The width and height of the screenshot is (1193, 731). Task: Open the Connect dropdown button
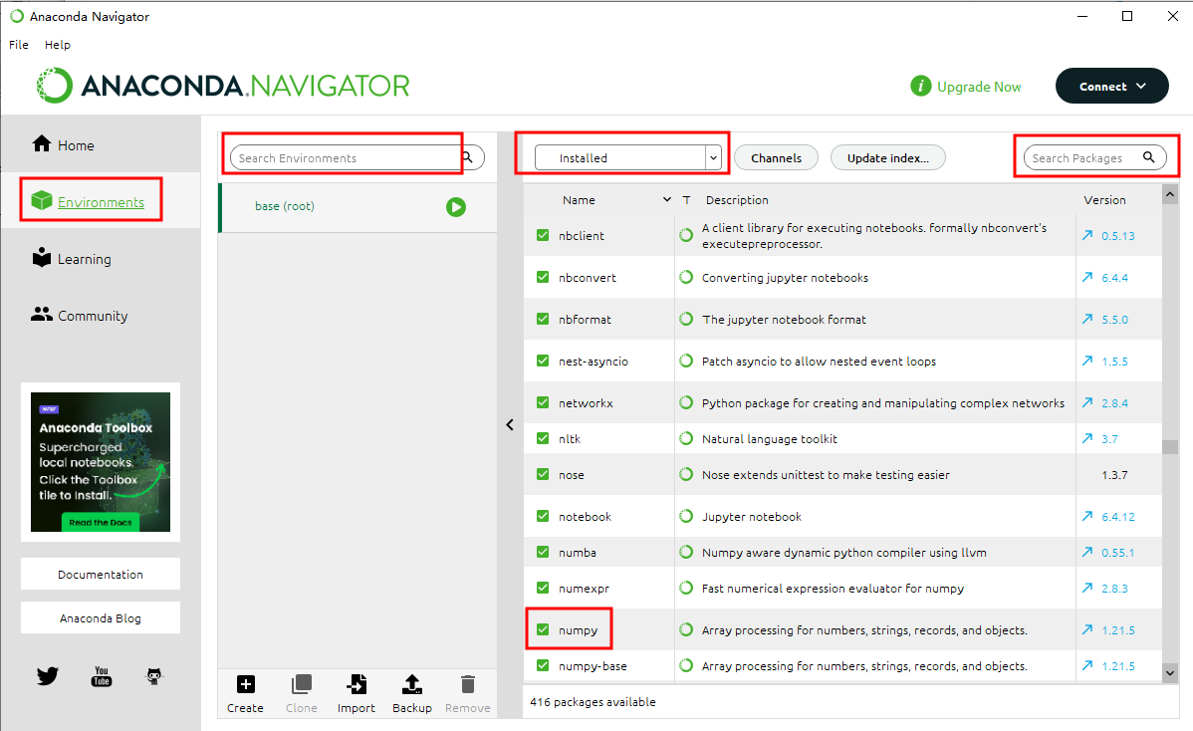(x=1111, y=86)
